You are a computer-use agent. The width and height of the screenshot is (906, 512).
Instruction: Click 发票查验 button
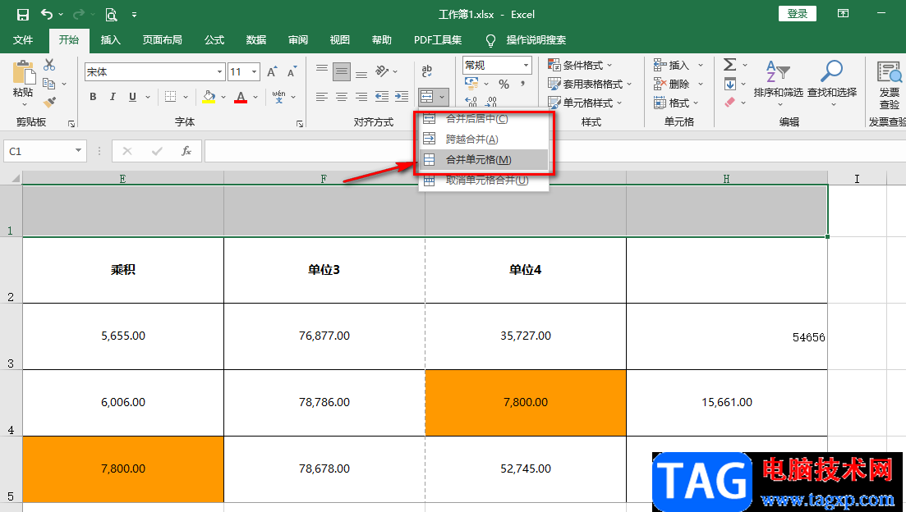point(890,85)
